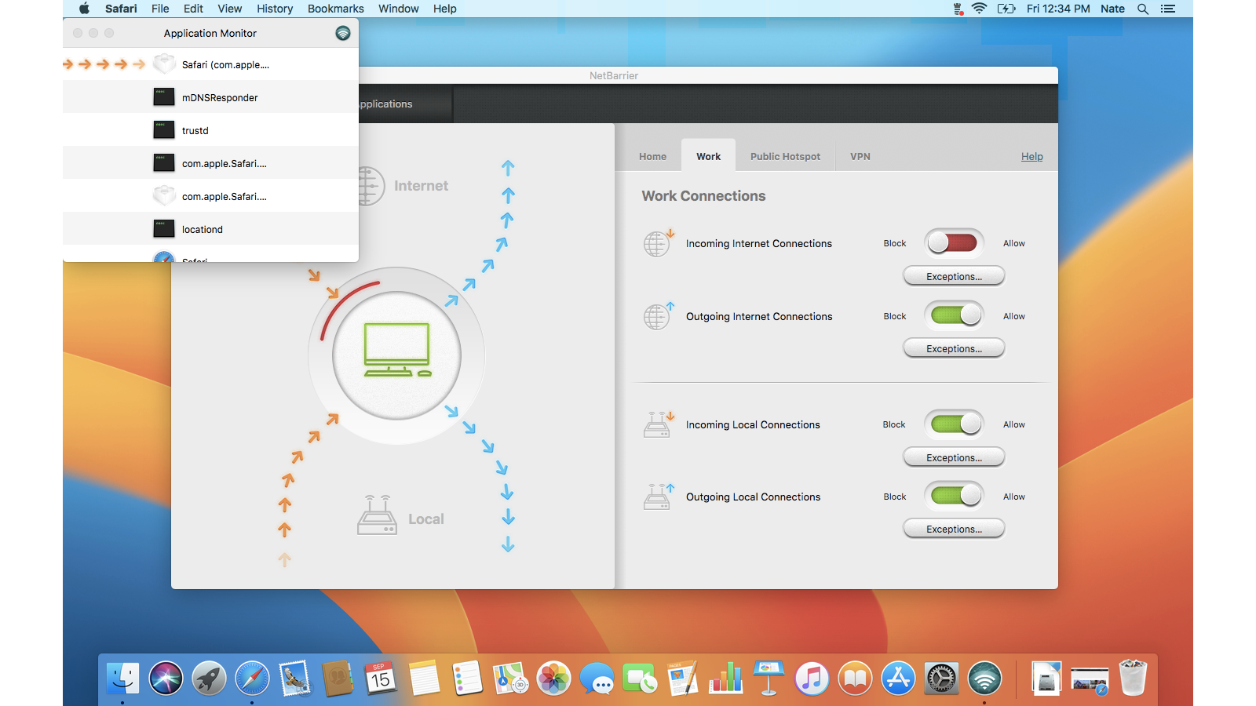Select the locationd process row

[x=210, y=229]
